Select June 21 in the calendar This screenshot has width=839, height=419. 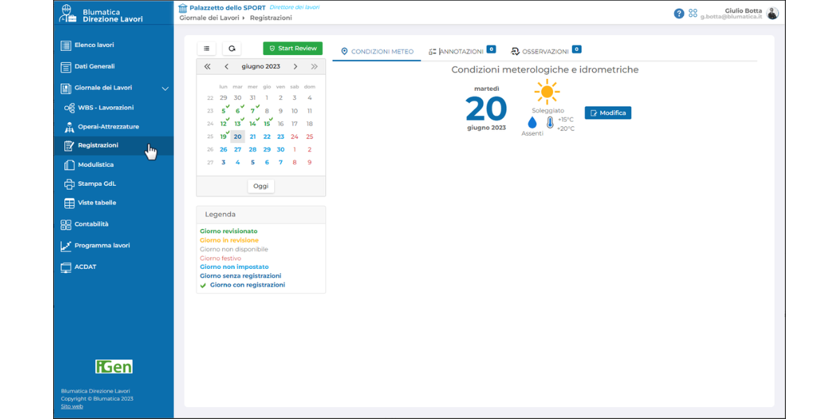tap(252, 137)
